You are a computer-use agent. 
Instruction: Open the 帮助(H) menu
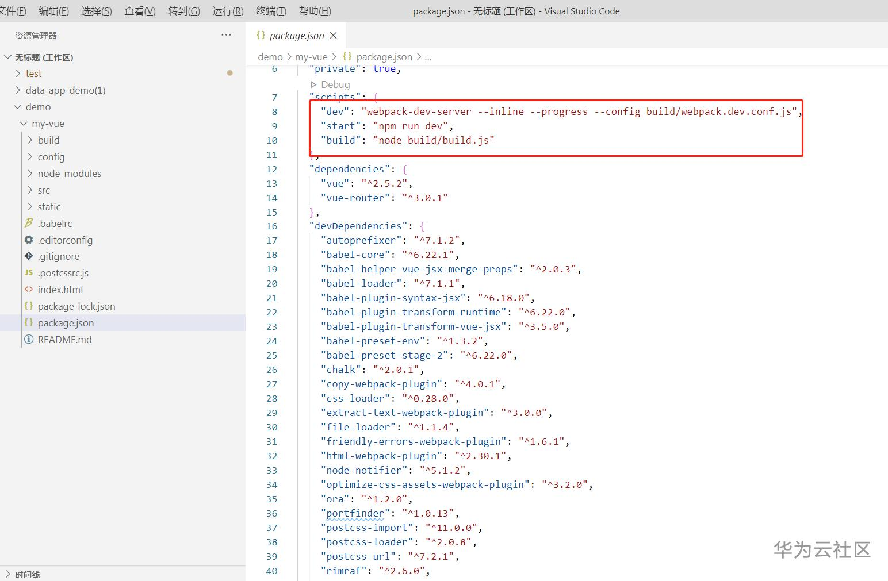pyautogui.click(x=315, y=11)
